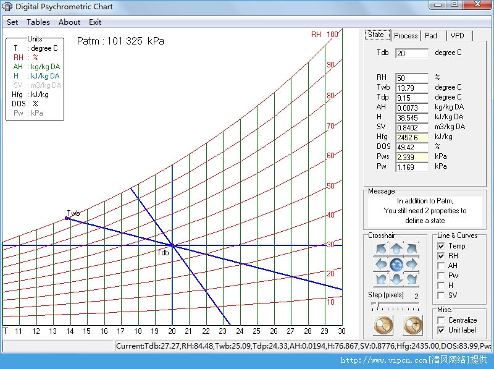
Task: Enable the AH line checkbox
Action: click(441, 266)
